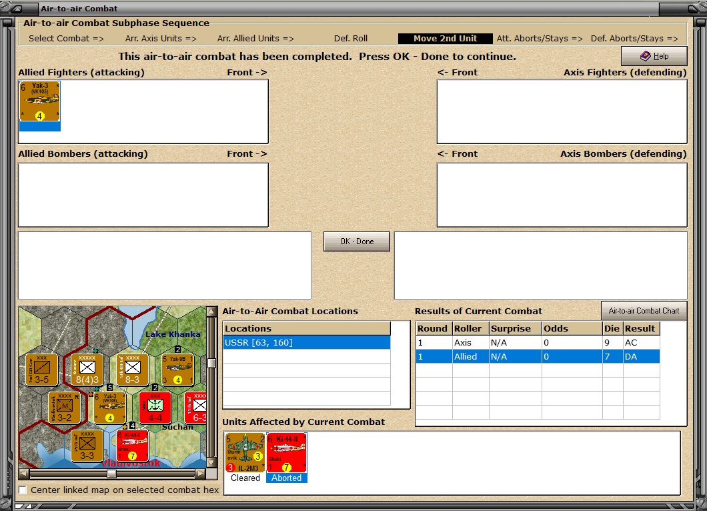This screenshot has width=707, height=511.
Task: Toggle Center linked map on selected combat hex
Action: (23, 490)
